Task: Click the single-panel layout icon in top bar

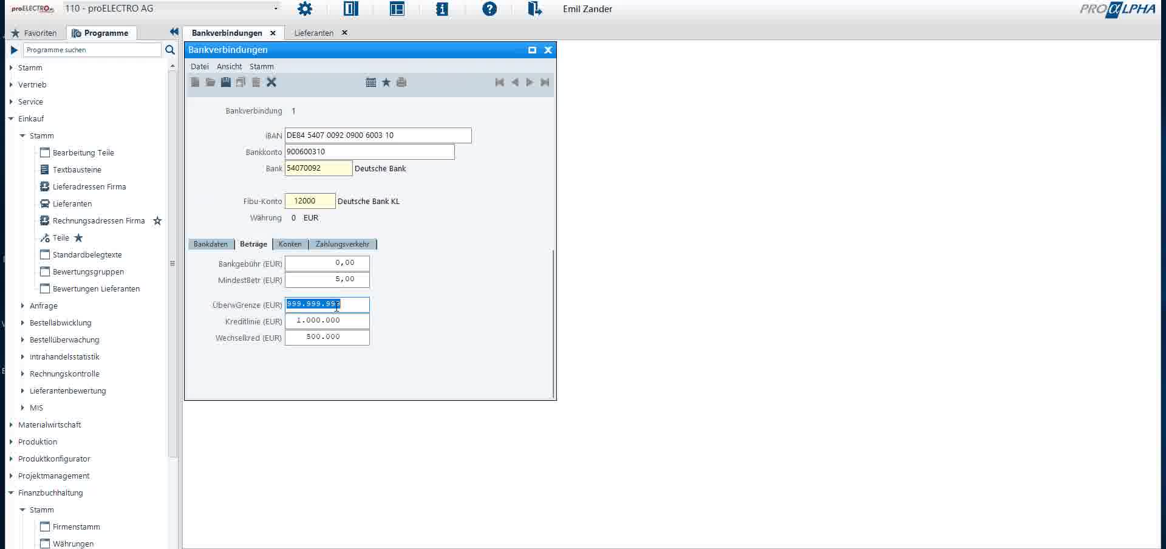Action: 351,9
